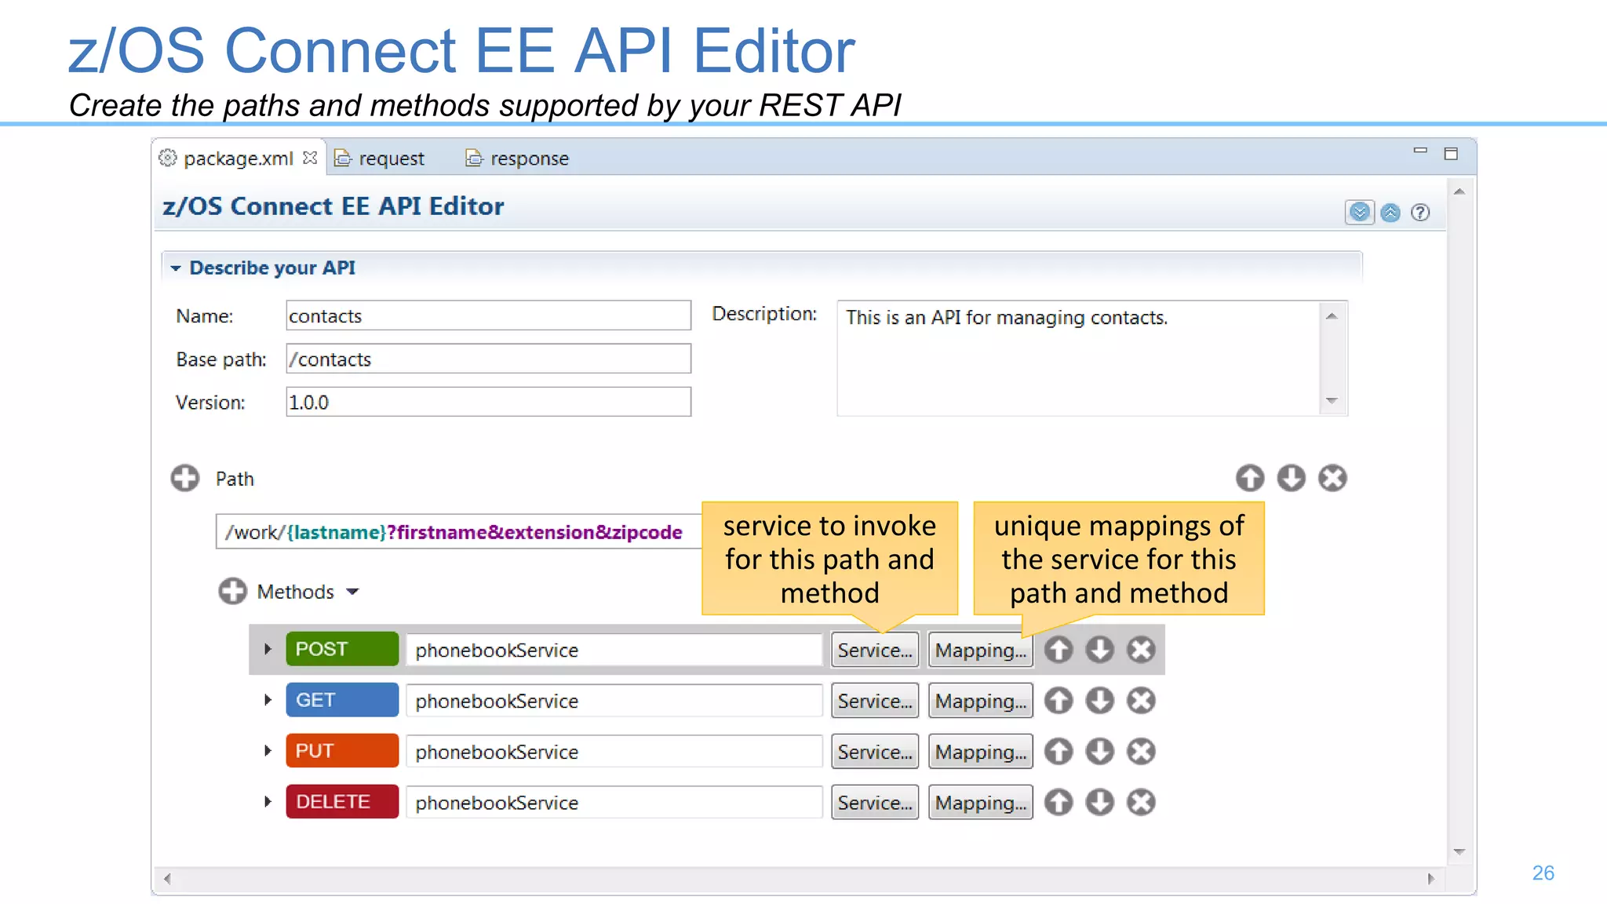Move POST method down

[x=1099, y=649]
